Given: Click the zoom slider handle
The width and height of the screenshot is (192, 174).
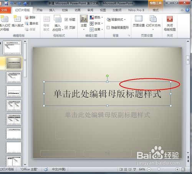Looking at the screenshot, I should [159, 169].
